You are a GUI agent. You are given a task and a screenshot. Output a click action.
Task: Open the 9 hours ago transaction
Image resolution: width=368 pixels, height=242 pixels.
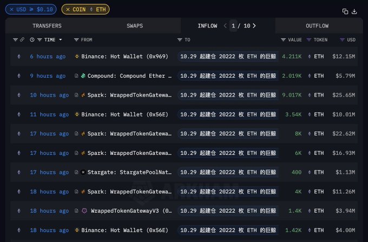[x=48, y=76]
